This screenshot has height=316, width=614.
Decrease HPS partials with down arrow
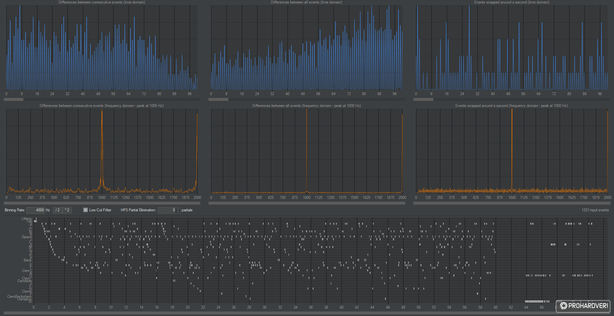click(x=178, y=212)
